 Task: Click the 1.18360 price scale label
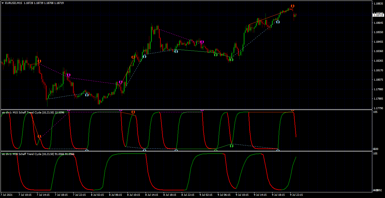pyautogui.click(x=378, y=51)
